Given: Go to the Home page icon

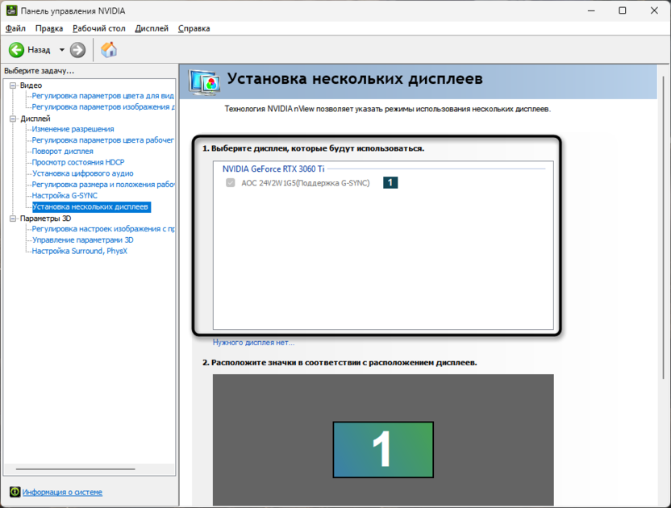Looking at the screenshot, I should pyautogui.click(x=109, y=50).
